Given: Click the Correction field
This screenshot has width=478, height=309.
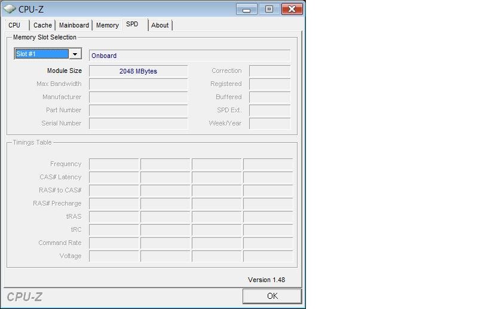Looking at the screenshot, I should tap(270, 71).
